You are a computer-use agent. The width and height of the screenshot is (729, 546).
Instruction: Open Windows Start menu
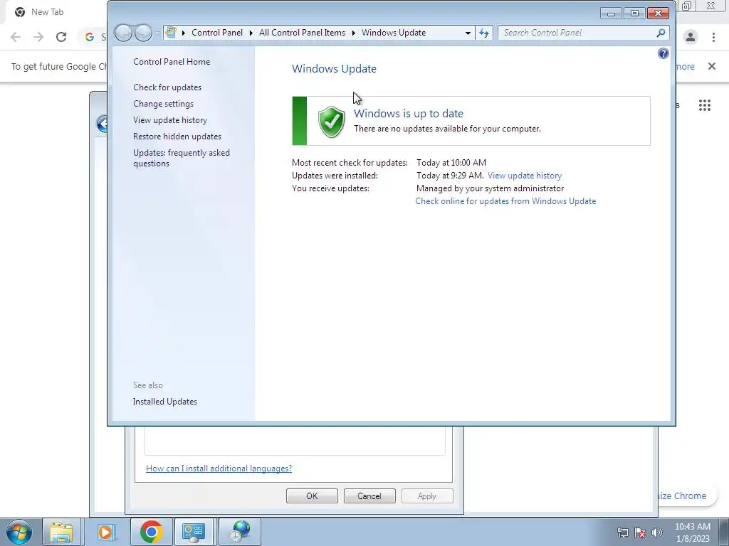pos(19,532)
